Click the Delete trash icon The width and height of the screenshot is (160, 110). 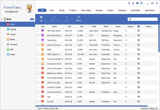click(x=66, y=17)
